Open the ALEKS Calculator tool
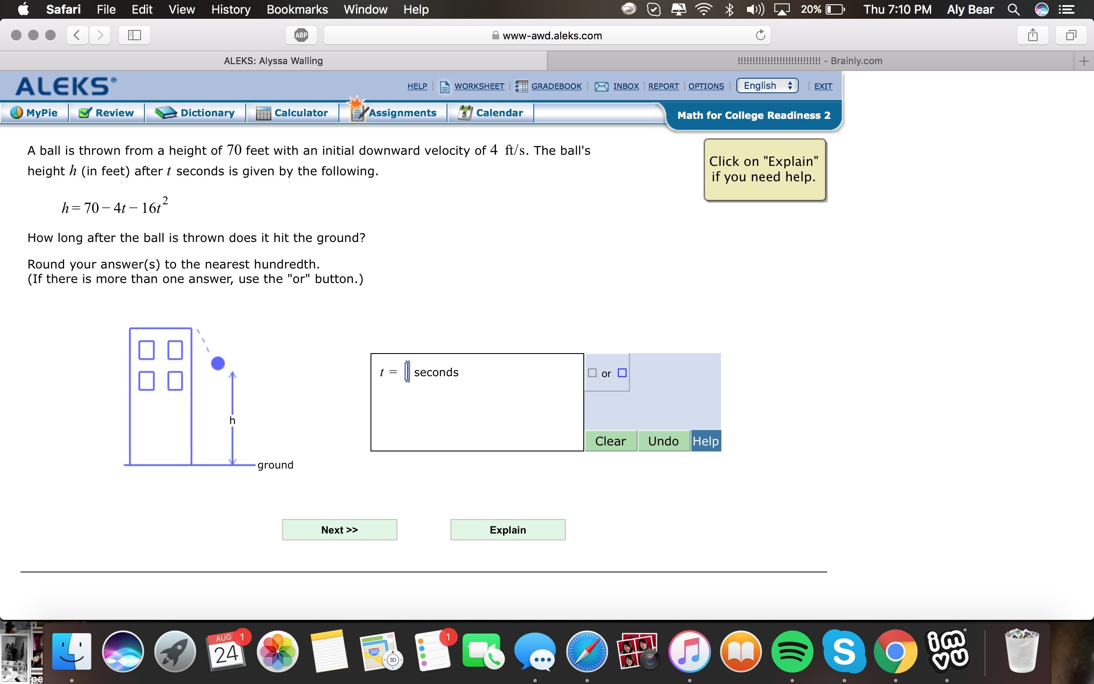The image size is (1094, 684). (x=292, y=112)
